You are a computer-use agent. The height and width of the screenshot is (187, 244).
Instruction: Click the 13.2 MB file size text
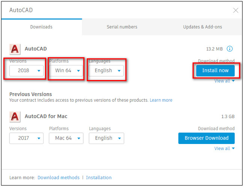tap(214, 49)
